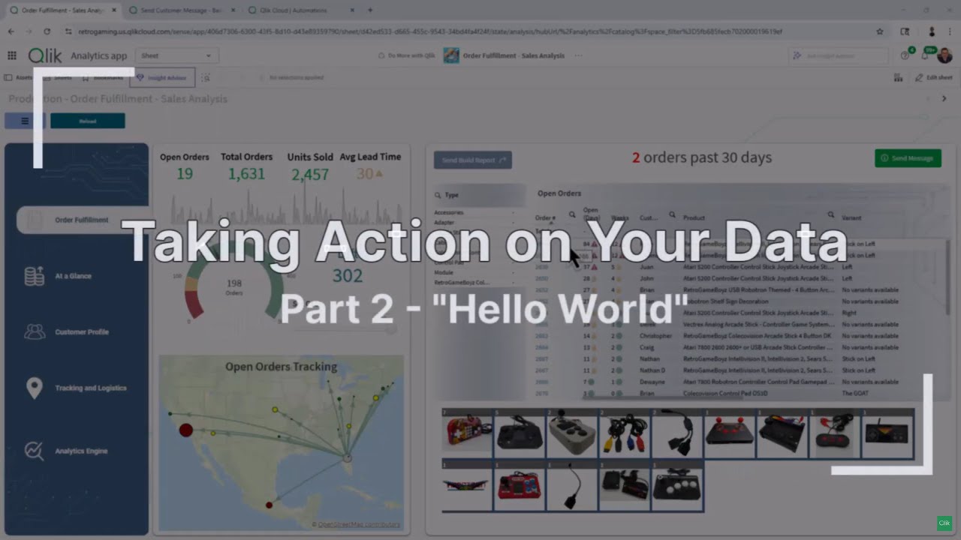
Task: Click the Reload button
Action: pyautogui.click(x=88, y=121)
